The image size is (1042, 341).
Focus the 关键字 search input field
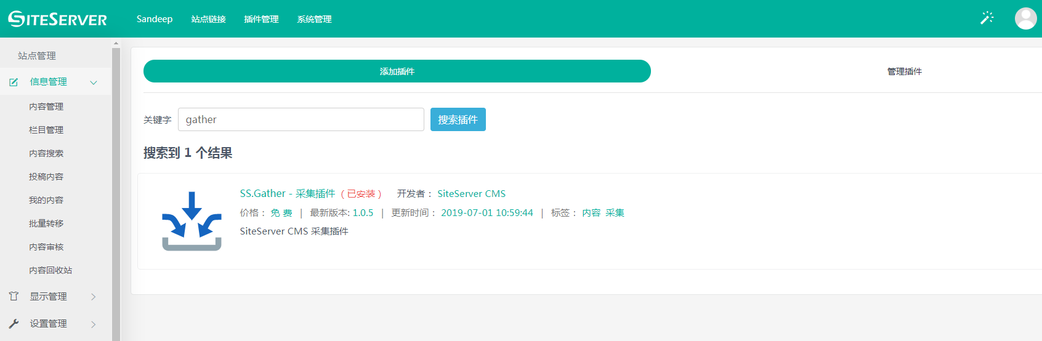[301, 119]
